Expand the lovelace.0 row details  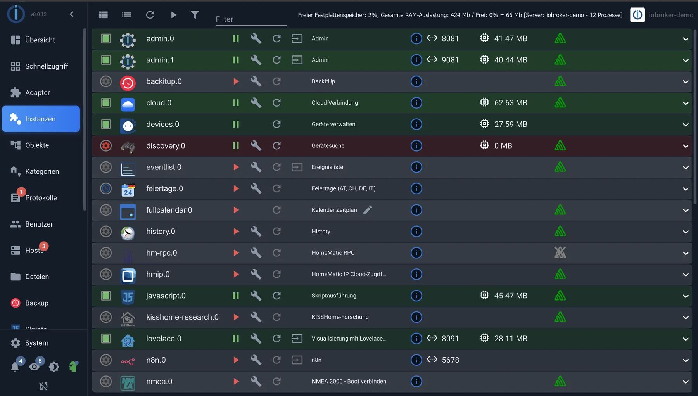tap(686, 339)
